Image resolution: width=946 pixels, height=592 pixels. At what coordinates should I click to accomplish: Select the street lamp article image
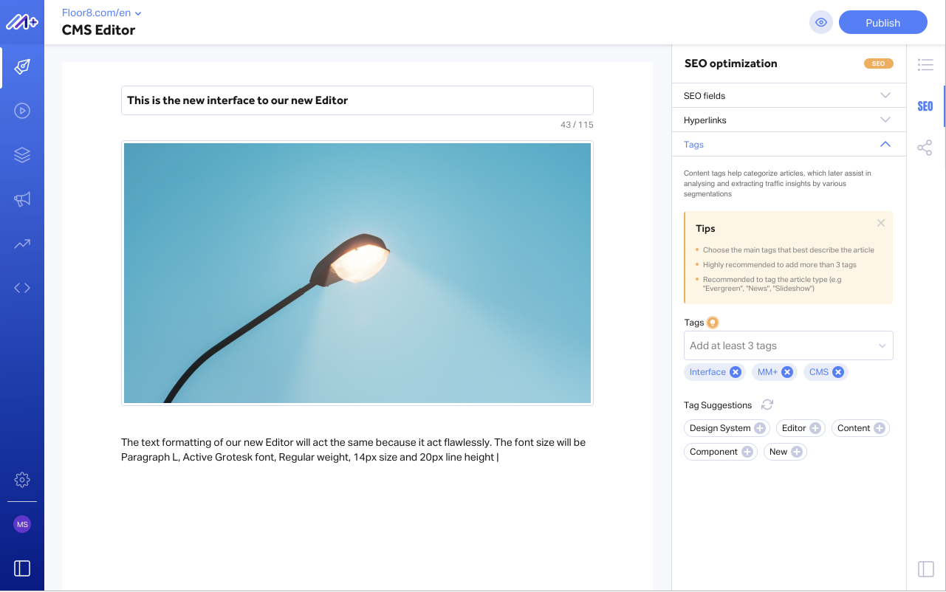357,272
